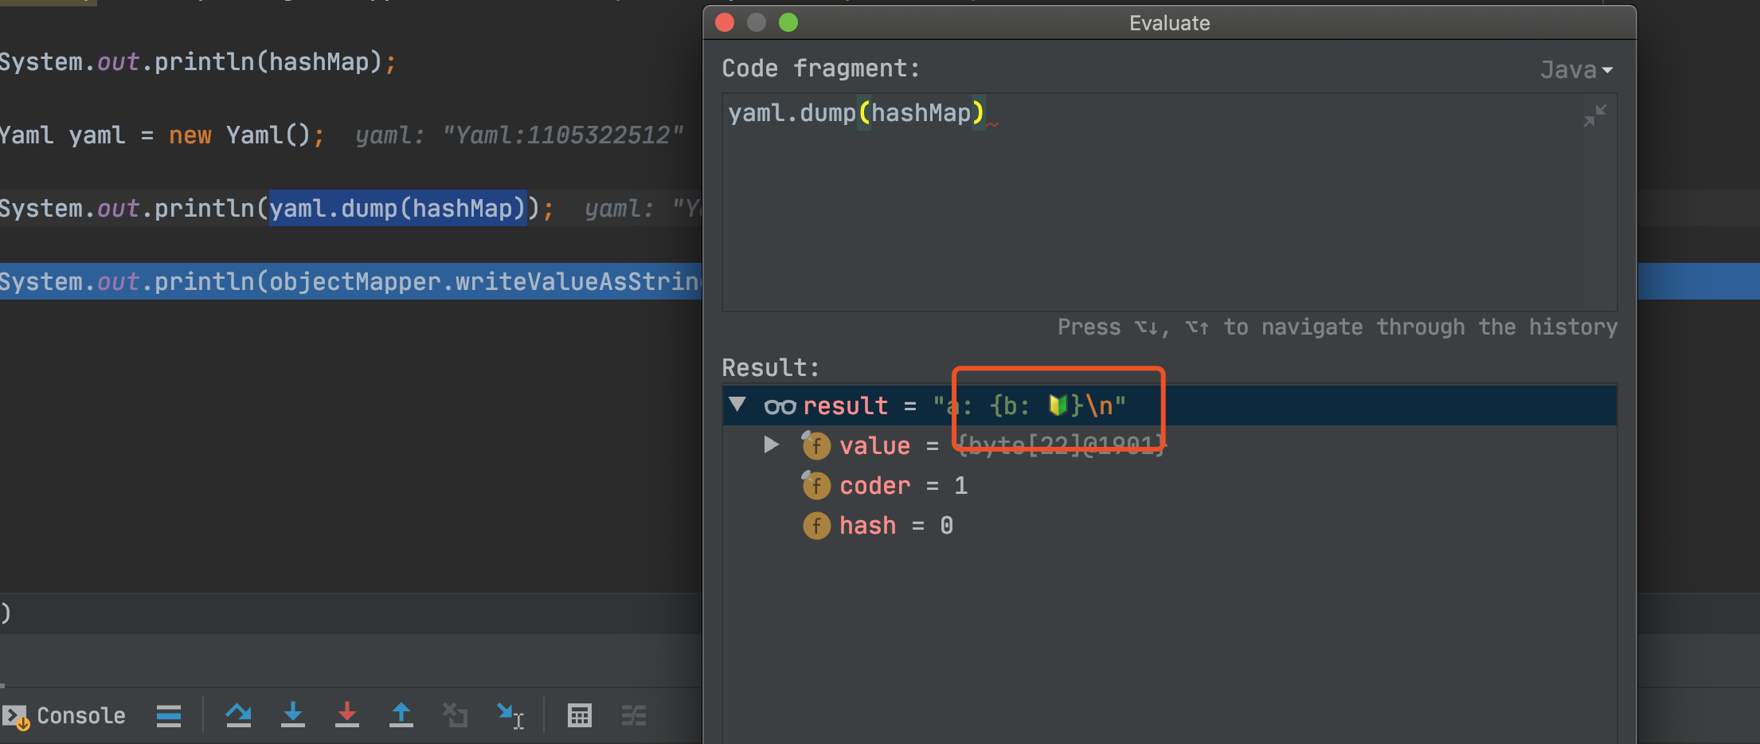
Task: Click the Force Step Into icon
Action: coord(346,715)
